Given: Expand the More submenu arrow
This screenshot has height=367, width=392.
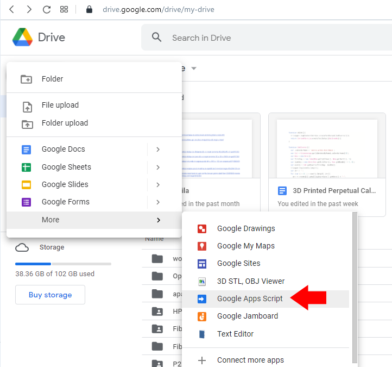Looking at the screenshot, I should (x=159, y=220).
